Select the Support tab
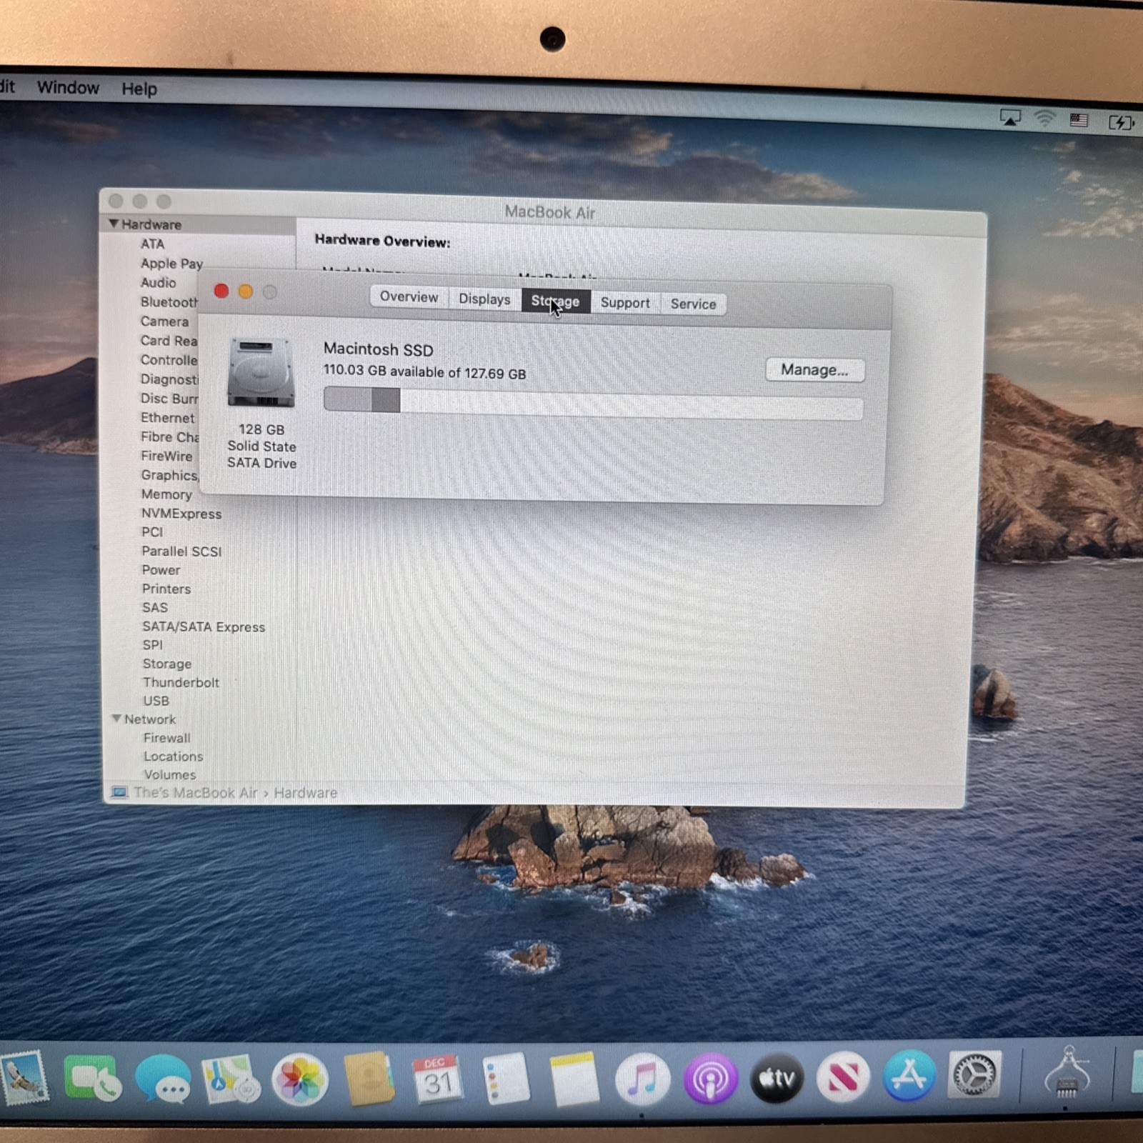1143x1143 pixels. click(x=625, y=303)
